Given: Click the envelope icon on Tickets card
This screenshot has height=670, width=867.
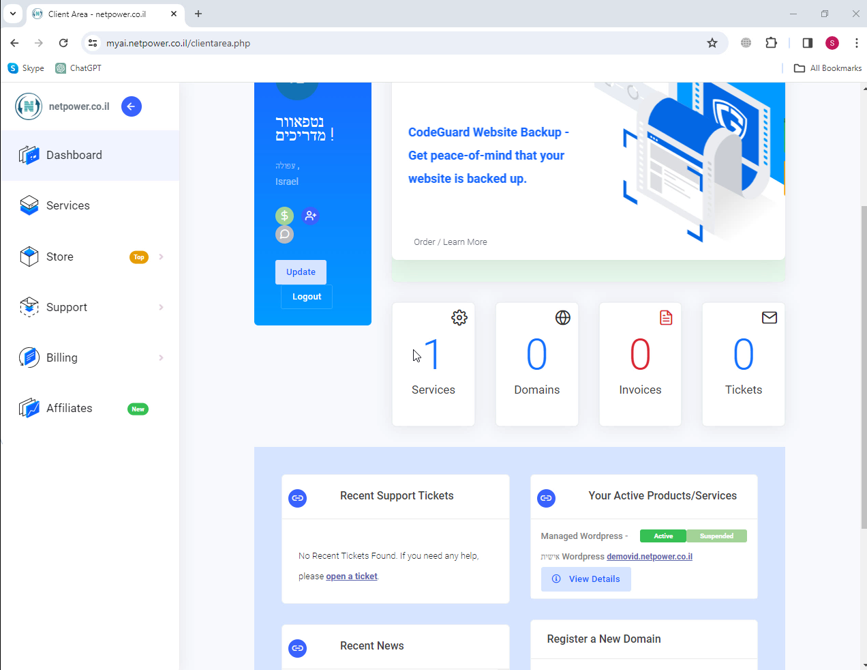Looking at the screenshot, I should click(x=770, y=318).
